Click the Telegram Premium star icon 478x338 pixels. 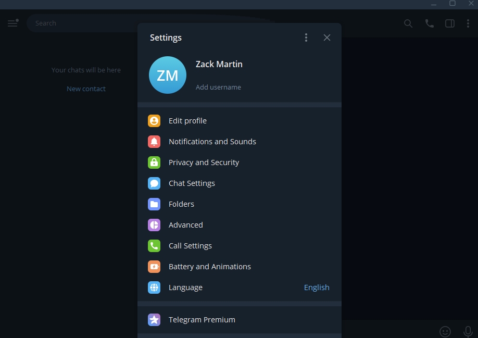click(154, 320)
